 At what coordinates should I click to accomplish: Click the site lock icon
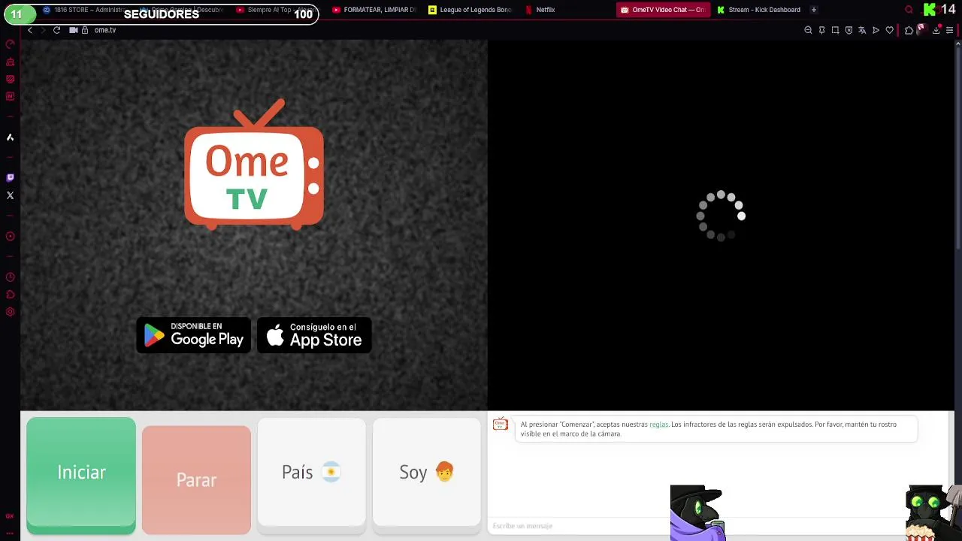pyautogui.click(x=85, y=30)
